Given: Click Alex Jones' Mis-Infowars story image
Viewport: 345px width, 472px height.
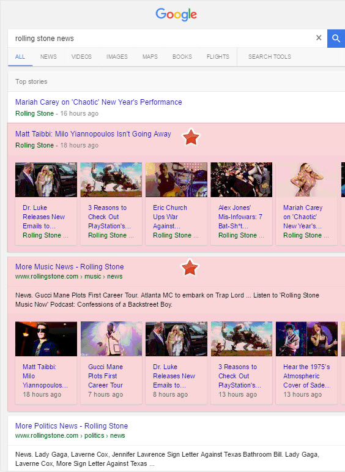Looking at the screenshot, I should (x=242, y=180).
